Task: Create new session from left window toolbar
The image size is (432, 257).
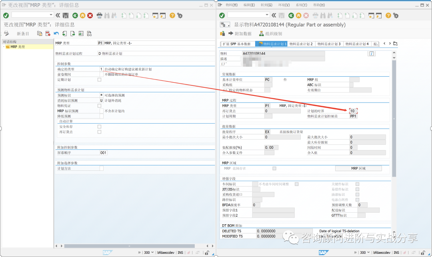Action: point(155,16)
